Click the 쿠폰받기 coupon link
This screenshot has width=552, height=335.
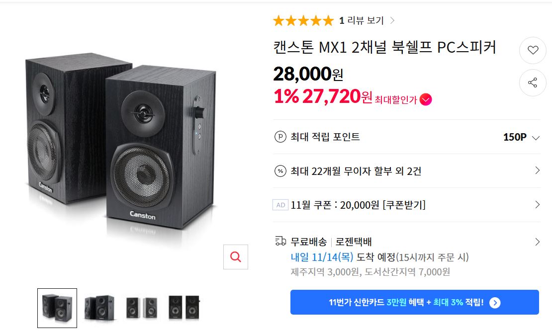point(405,205)
